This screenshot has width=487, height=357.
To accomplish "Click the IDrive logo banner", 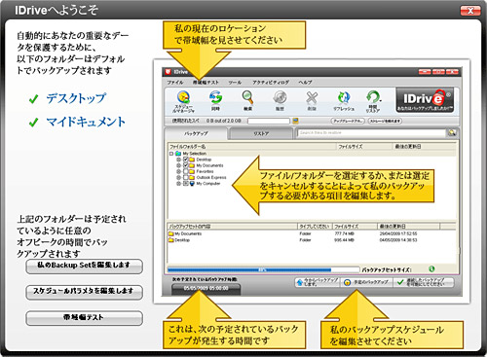I will 425,100.
